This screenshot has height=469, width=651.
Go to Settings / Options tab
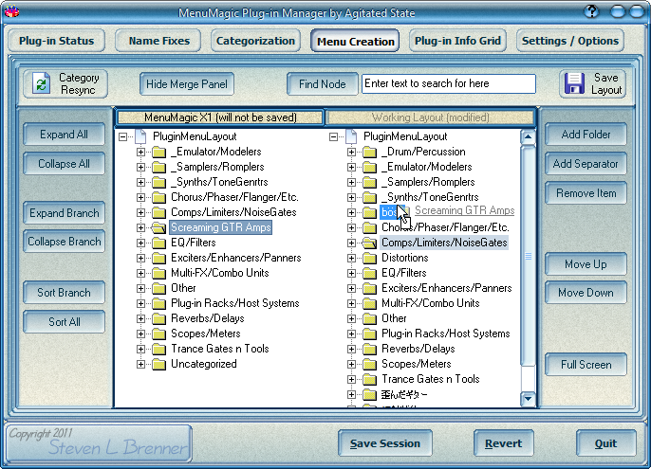pos(570,41)
